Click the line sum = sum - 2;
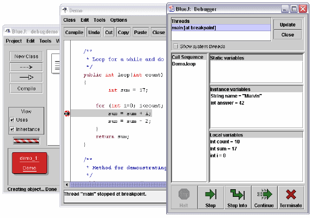The width and height of the screenshot is (310, 218). 130,121
